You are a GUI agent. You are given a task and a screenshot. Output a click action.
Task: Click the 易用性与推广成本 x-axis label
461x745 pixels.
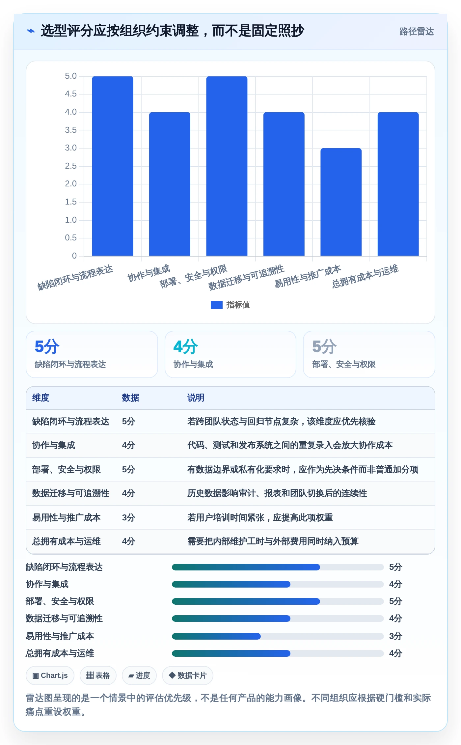[x=308, y=276]
